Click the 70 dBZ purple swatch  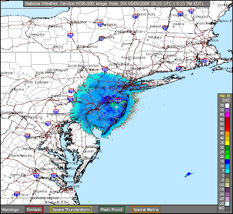coord(227,110)
